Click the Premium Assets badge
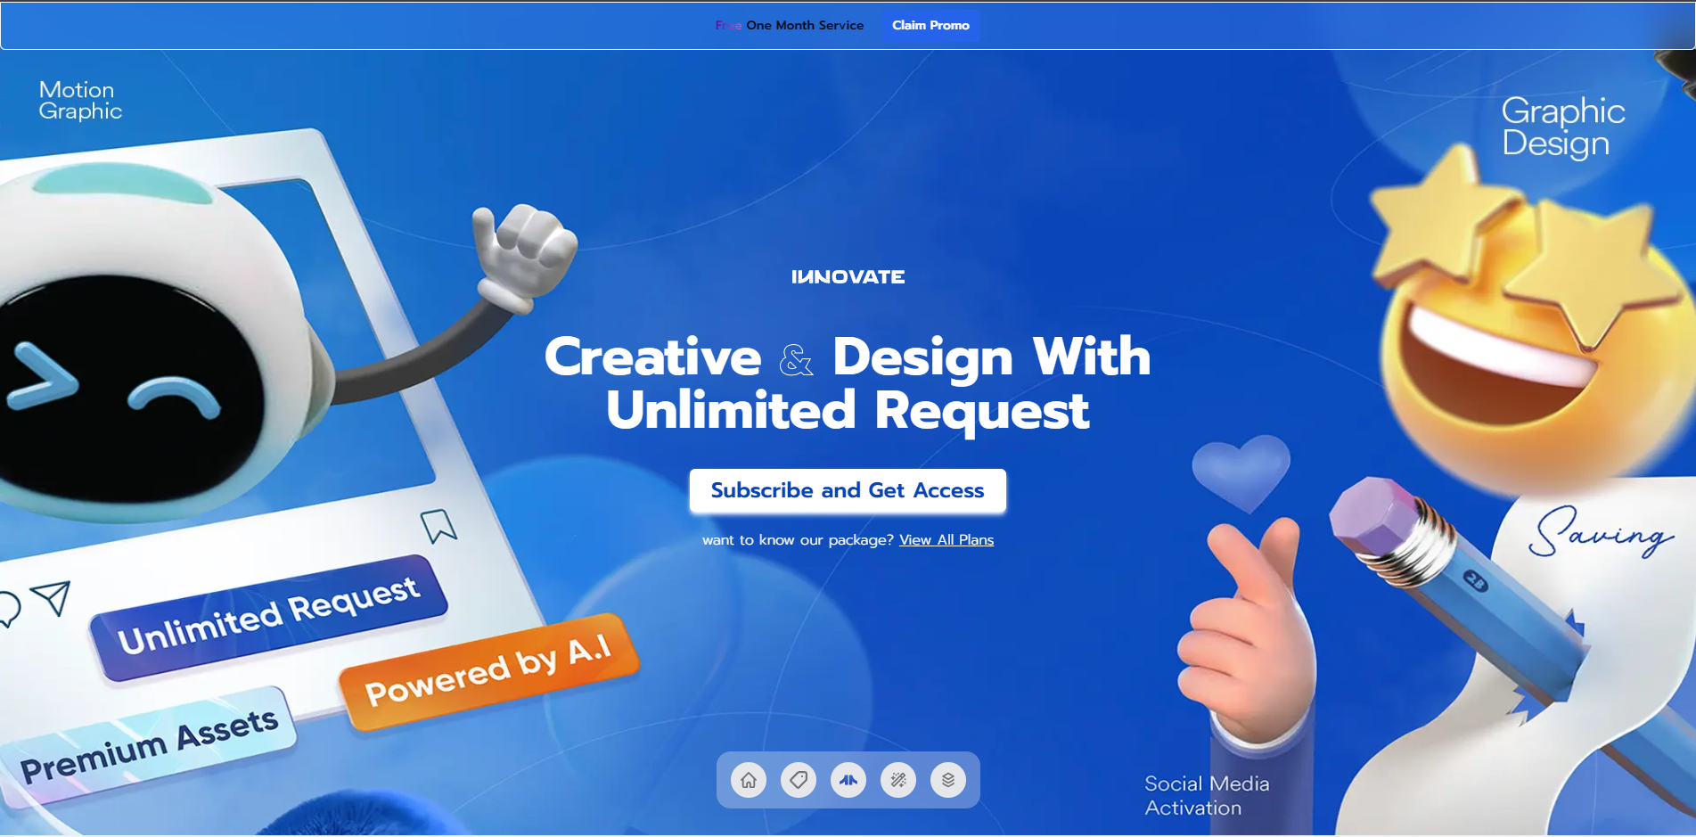This screenshot has width=1696, height=837. coord(150,744)
